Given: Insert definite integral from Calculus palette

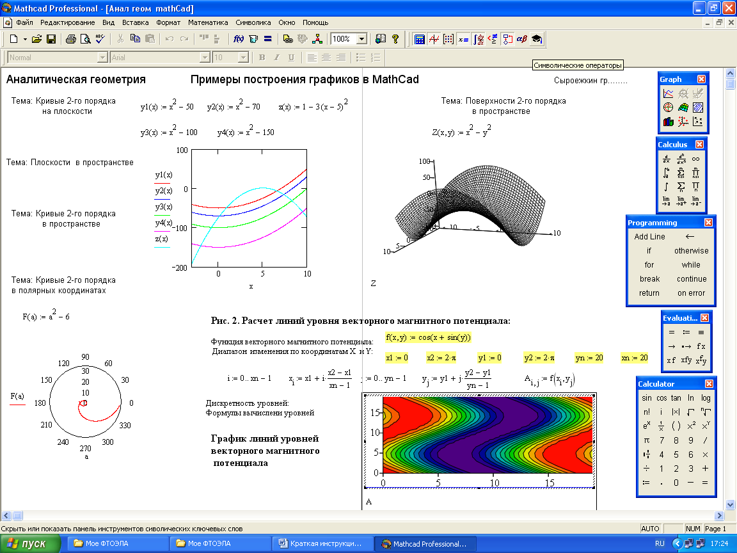Looking at the screenshot, I should click(x=666, y=173).
